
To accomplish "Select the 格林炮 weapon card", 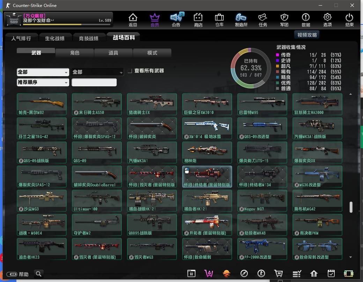I will click(x=207, y=152).
